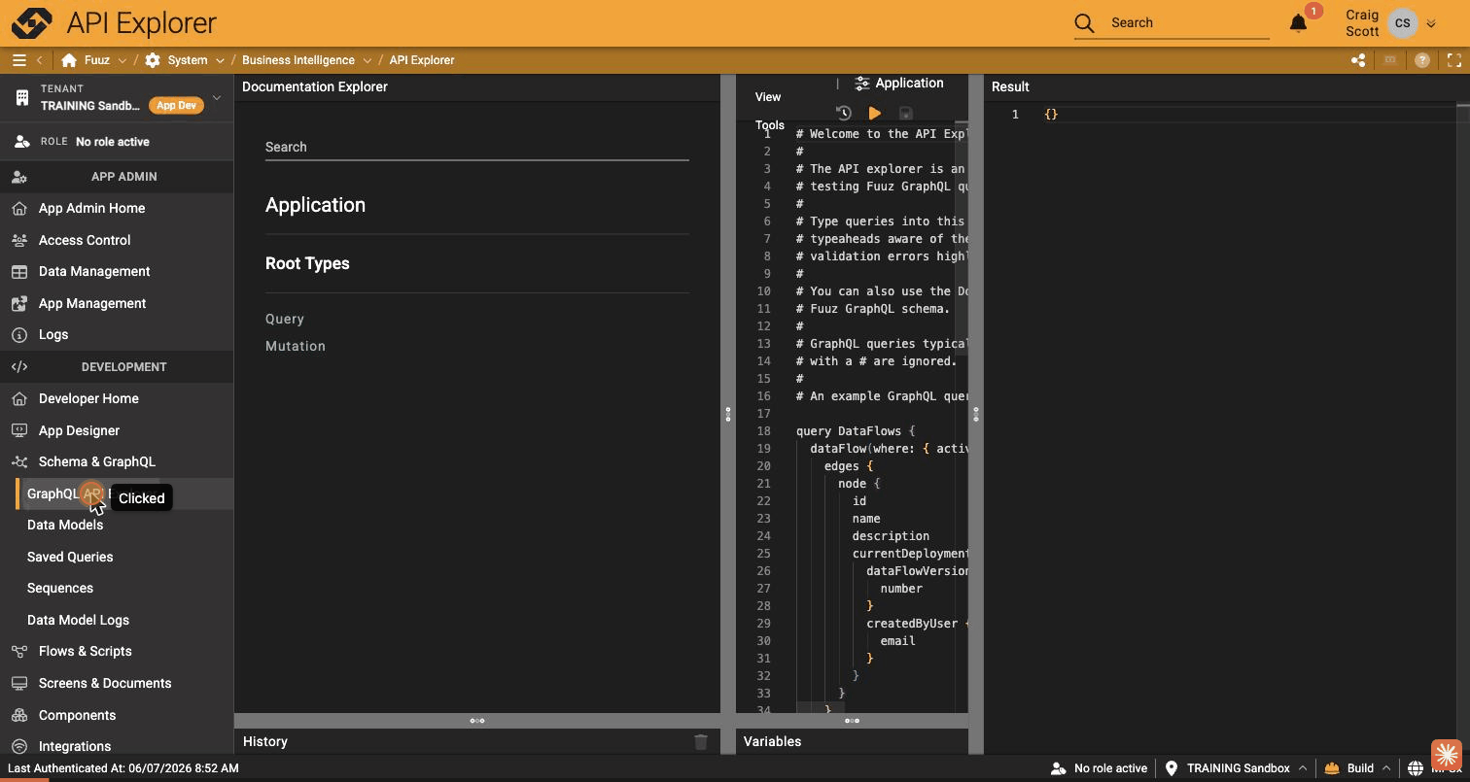Open the View menu in query editor
Image resolution: width=1470 pixels, height=782 pixels.
pyautogui.click(x=768, y=97)
